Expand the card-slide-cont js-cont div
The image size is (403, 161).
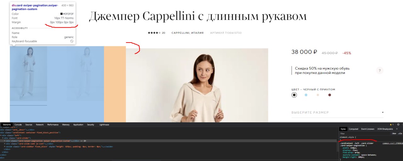click(x=5, y=144)
